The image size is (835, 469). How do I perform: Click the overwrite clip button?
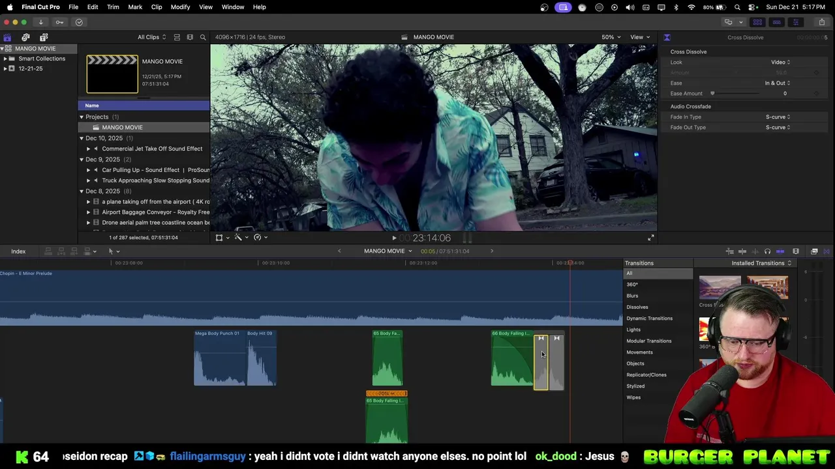(87, 251)
